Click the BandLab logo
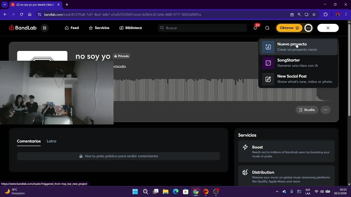This screenshot has height=197, width=351. point(23,28)
